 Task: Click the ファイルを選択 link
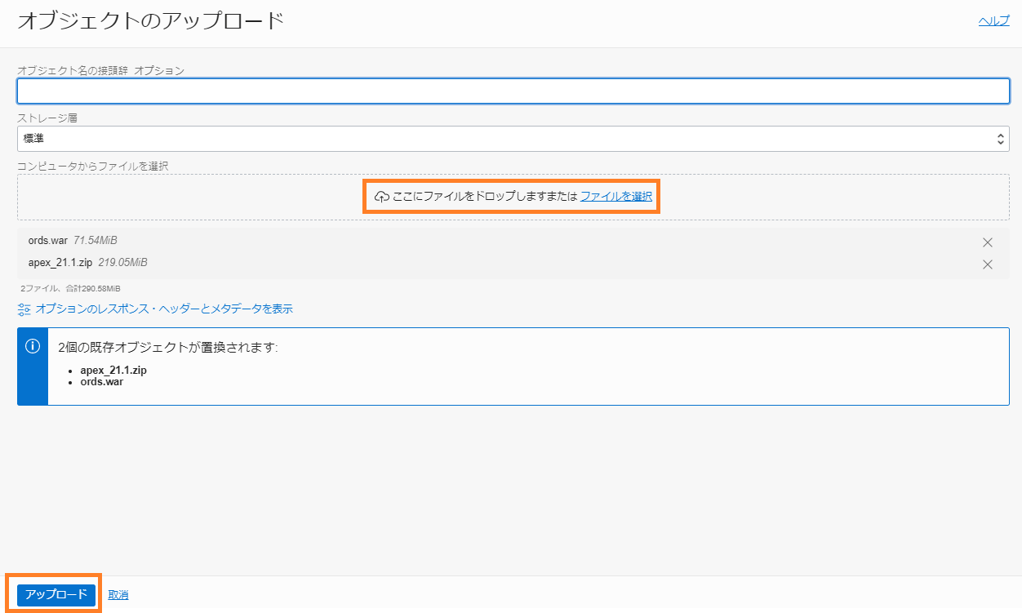[x=616, y=197]
